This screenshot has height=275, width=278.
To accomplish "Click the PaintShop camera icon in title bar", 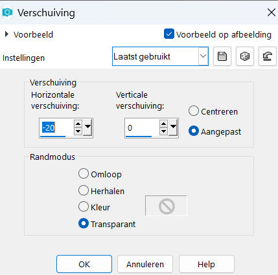I will pos(7,12).
